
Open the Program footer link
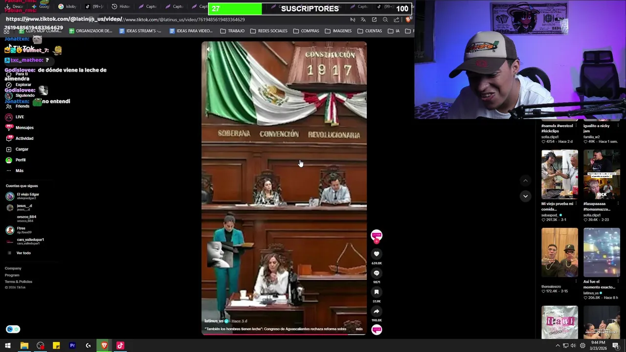12,275
